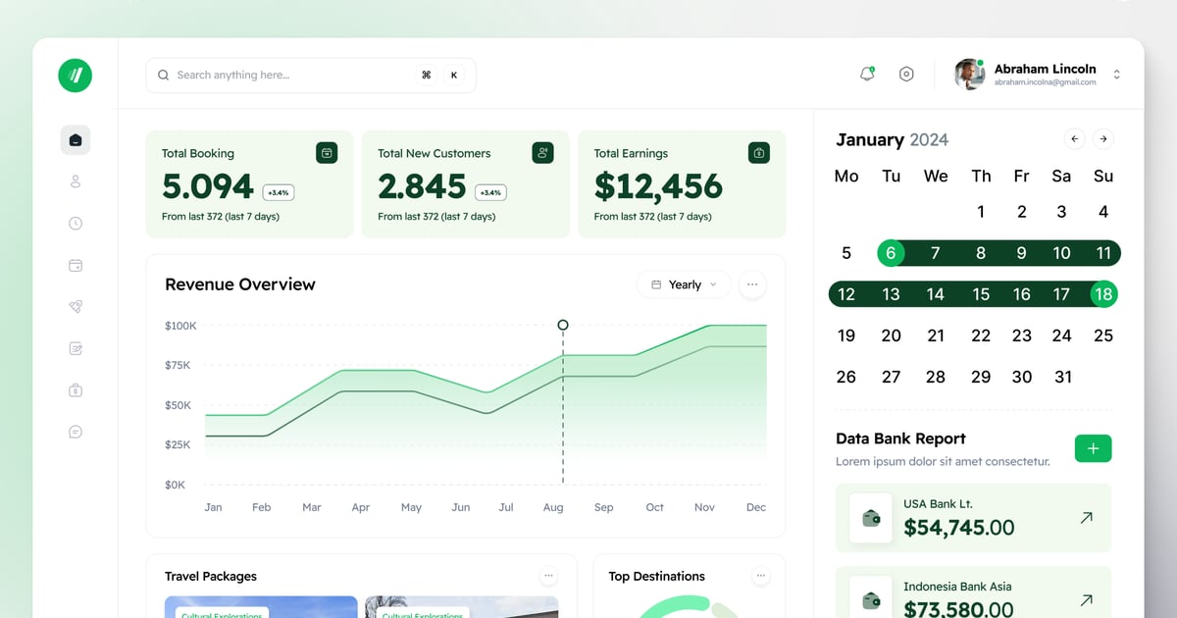This screenshot has height=618, width=1177.
Task: Open Travel Packages more options menu
Action: pyautogui.click(x=548, y=576)
